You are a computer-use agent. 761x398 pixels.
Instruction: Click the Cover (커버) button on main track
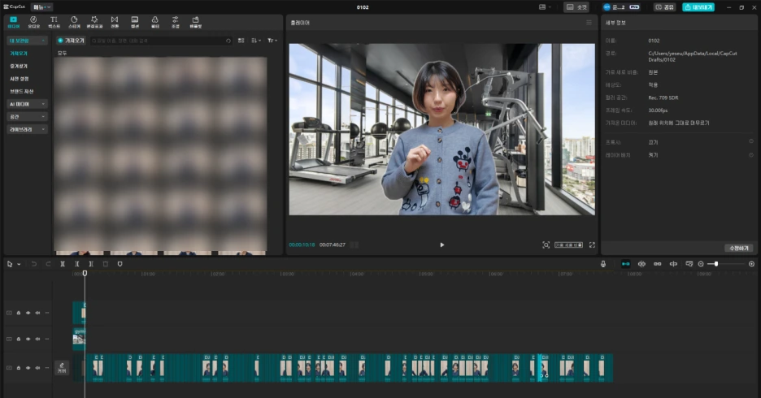click(62, 368)
